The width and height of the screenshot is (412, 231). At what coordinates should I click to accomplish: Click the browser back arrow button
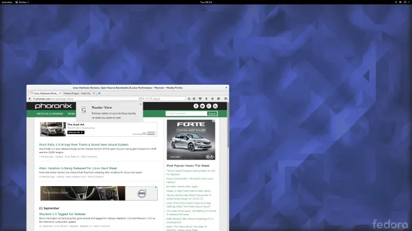pyautogui.click(x=30, y=99)
